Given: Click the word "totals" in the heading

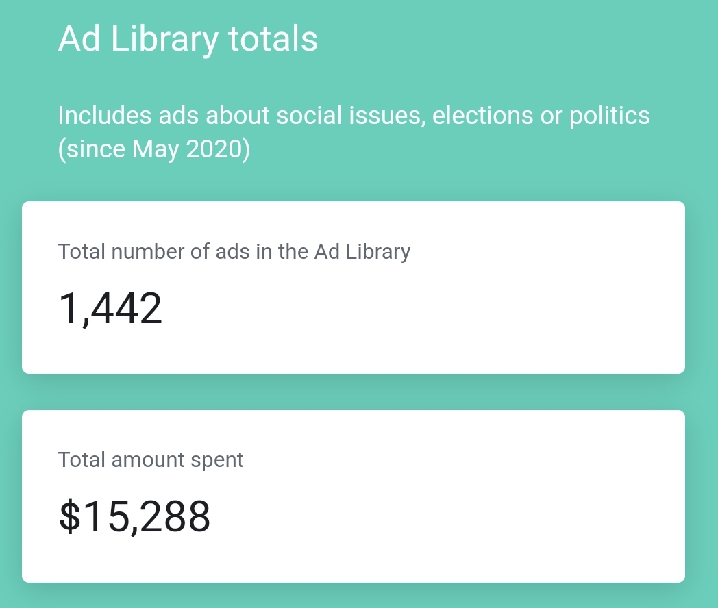Looking at the screenshot, I should pyautogui.click(x=273, y=39).
